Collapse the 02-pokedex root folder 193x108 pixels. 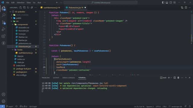pyautogui.click(x=10, y=12)
